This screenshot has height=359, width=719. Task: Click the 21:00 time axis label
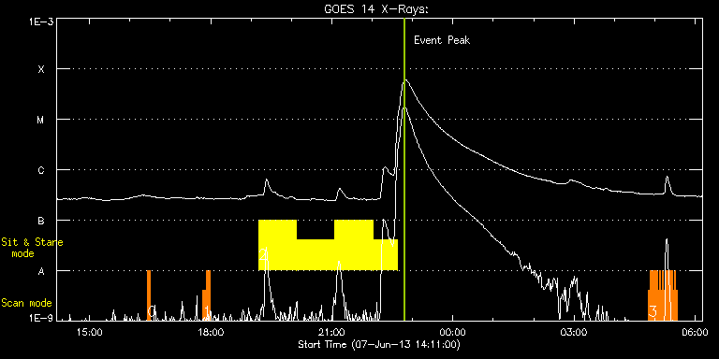[331, 333]
